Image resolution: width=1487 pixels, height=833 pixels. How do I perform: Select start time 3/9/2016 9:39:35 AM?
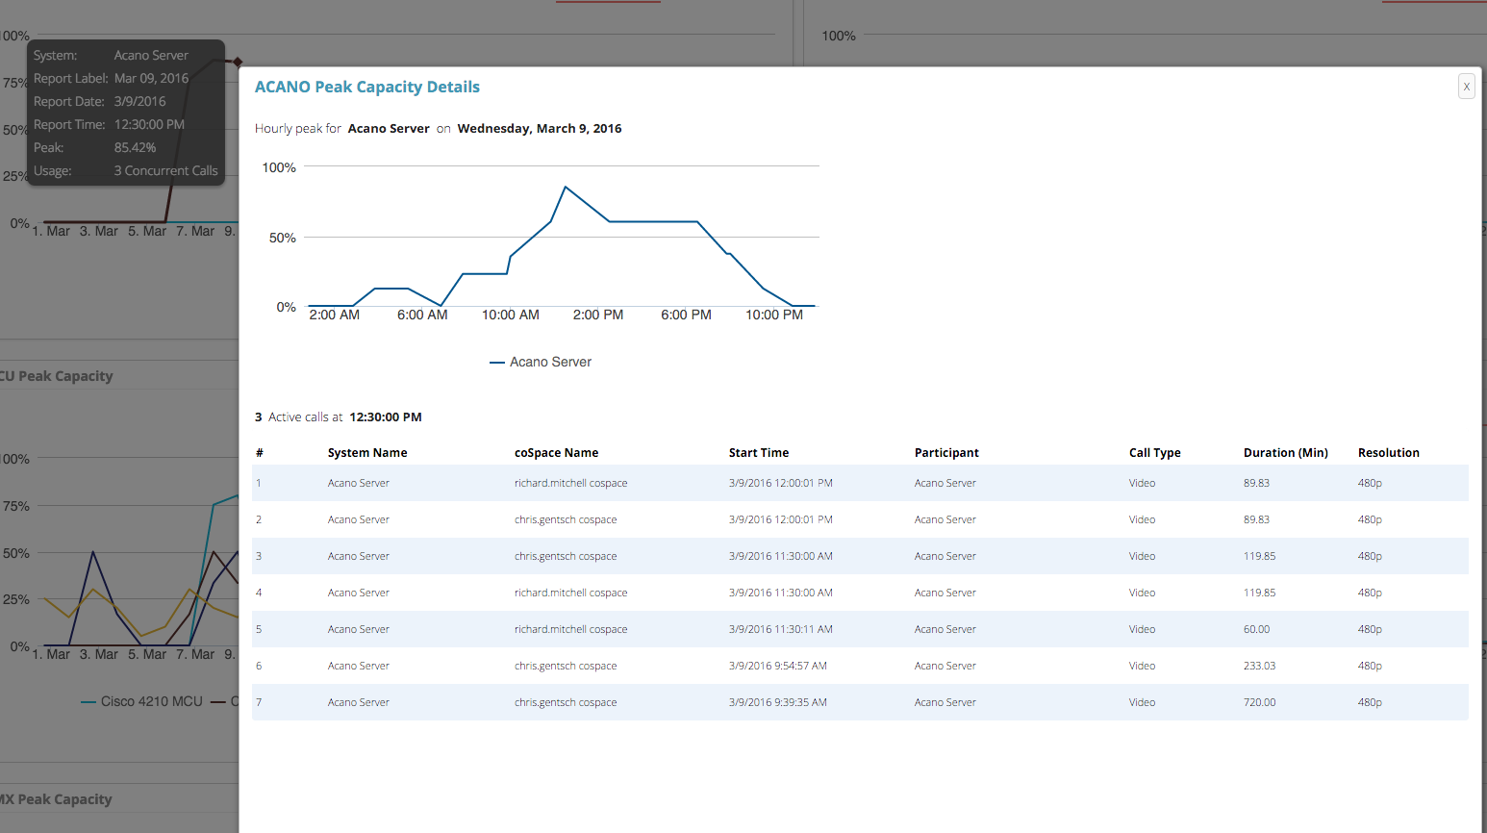777,702
